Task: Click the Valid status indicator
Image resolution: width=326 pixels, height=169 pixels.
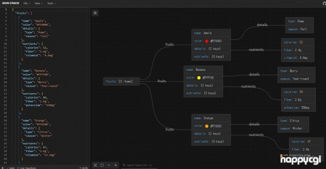Action: pyautogui.click(x=10, y=168)
